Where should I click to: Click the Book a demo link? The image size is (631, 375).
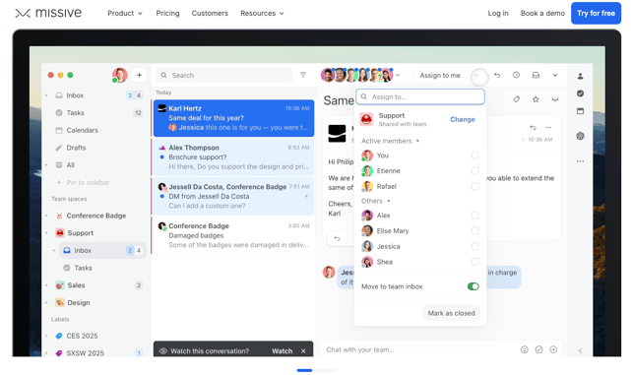tap(542, 13)
